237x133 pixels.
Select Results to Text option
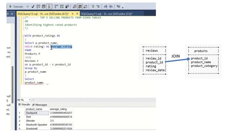(74, 7)
